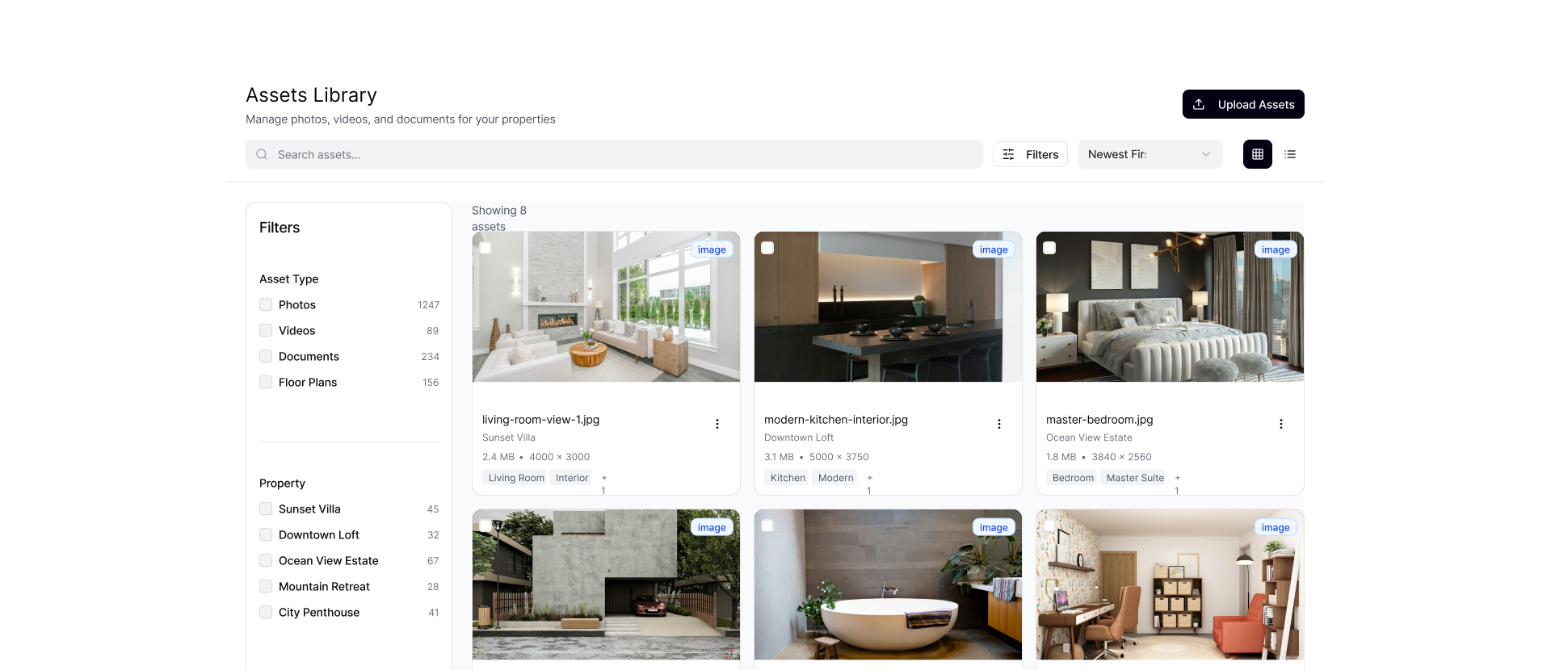The width and height of the screenshot is (1551, 670).
Task: Select the modern-kitchen-interior.jpg card checkbox
Action: [767, 248]
